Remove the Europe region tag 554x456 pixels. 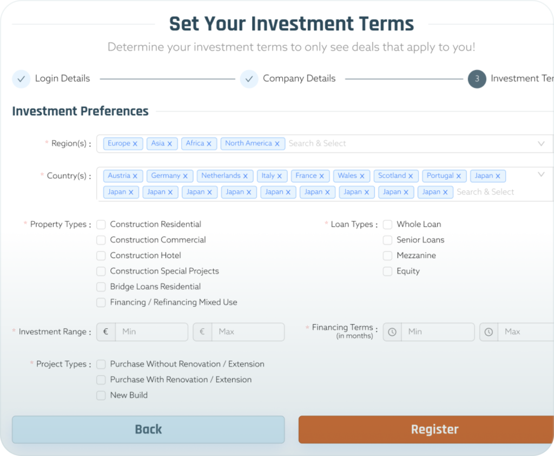135,144
